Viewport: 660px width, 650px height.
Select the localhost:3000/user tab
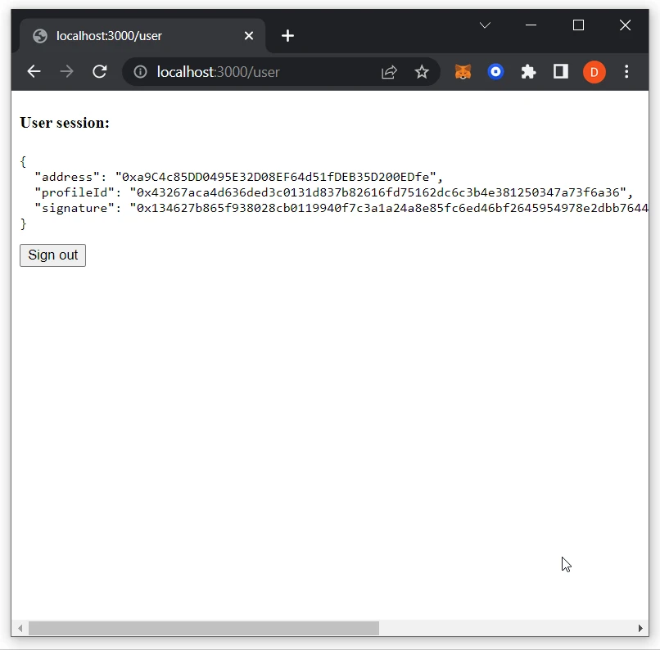[x=139, y=35]
